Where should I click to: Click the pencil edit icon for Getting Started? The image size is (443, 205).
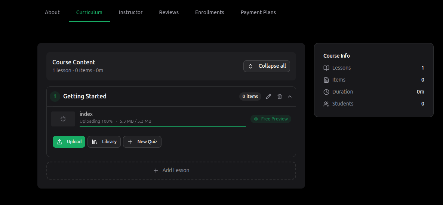pos(268,97)
